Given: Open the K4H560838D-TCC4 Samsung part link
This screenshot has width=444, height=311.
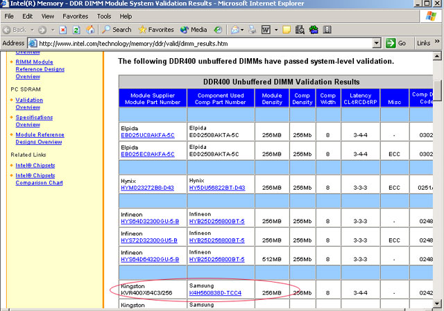Looking at the screenshot, I should tap(215, 293).
